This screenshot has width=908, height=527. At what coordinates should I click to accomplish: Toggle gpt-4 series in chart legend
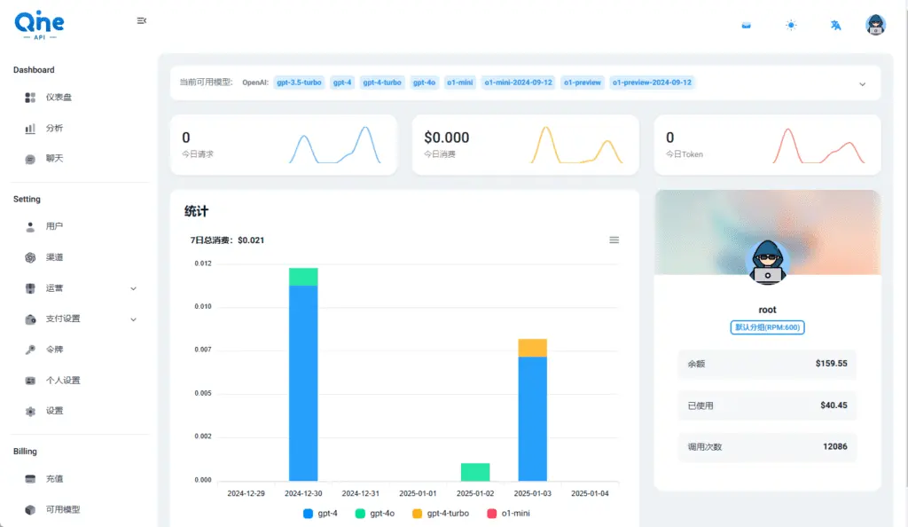click(x=320, y=513)
